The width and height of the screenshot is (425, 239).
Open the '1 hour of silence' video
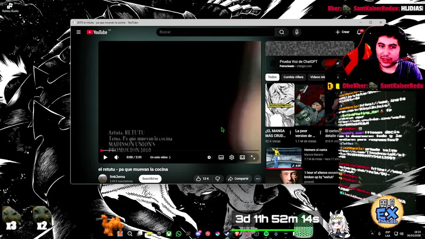(x=284, y=177)
